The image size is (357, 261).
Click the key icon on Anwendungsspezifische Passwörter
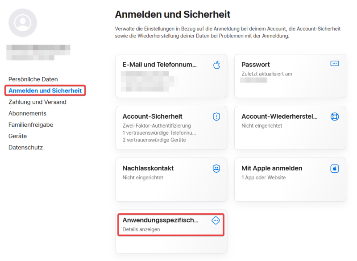[x=216, y=220]
